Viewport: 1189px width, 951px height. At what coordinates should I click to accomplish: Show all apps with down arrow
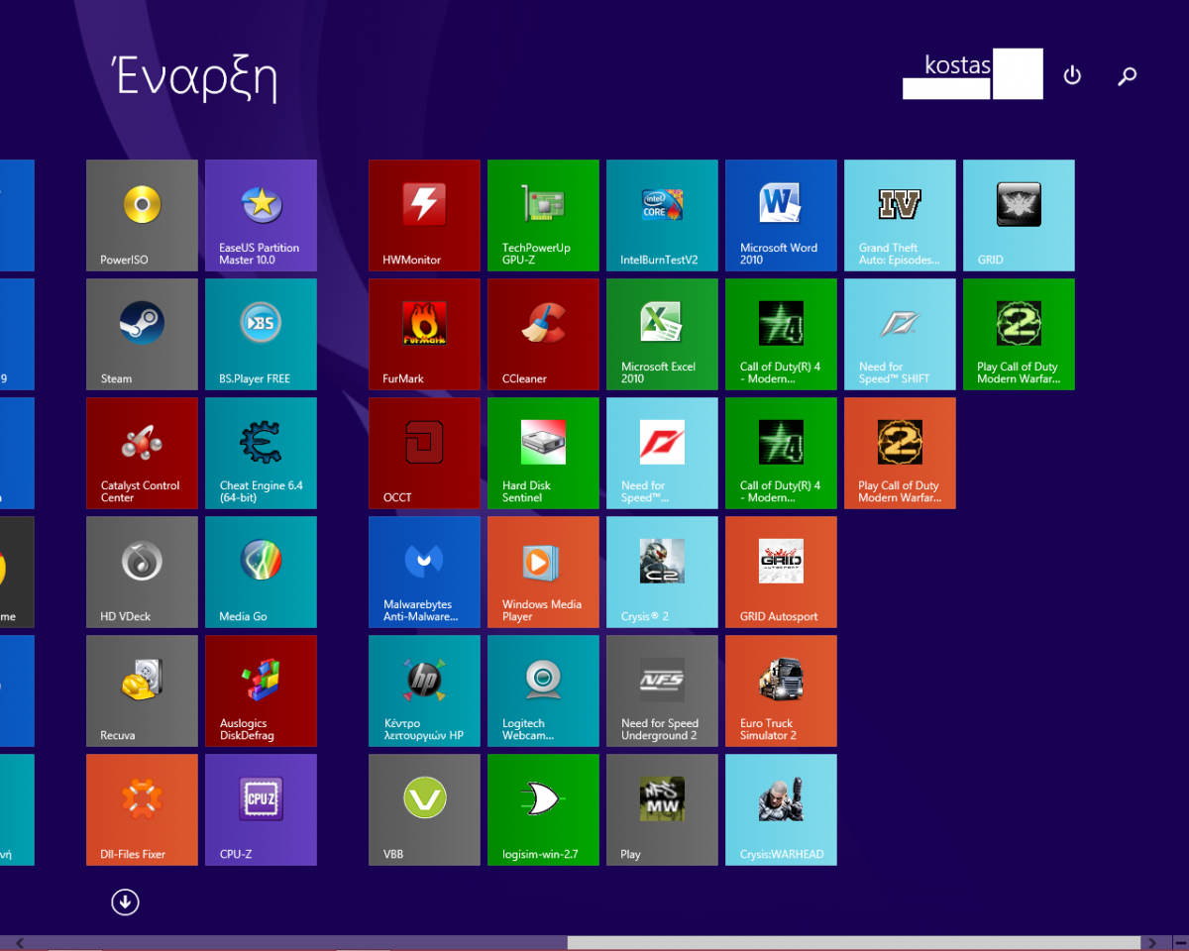(x=125, y=901)
